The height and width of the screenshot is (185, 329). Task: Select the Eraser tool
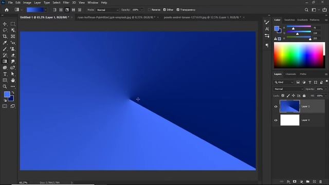point(13,55)
